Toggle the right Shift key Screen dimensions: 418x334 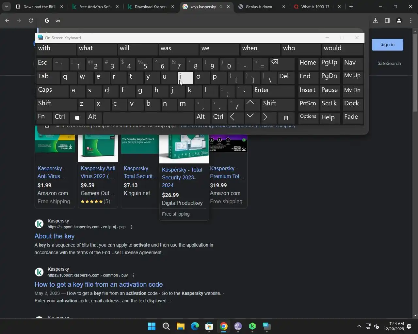(278, 104)
